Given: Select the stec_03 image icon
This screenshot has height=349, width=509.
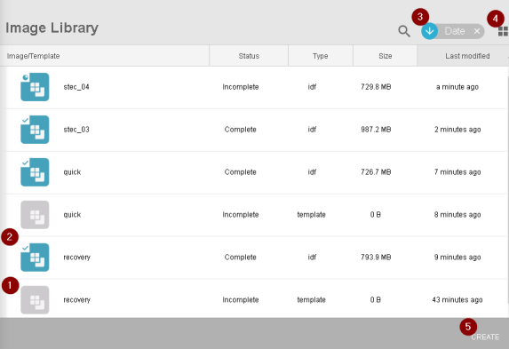Looking at the screenshot, I should [x=35, y=130].
